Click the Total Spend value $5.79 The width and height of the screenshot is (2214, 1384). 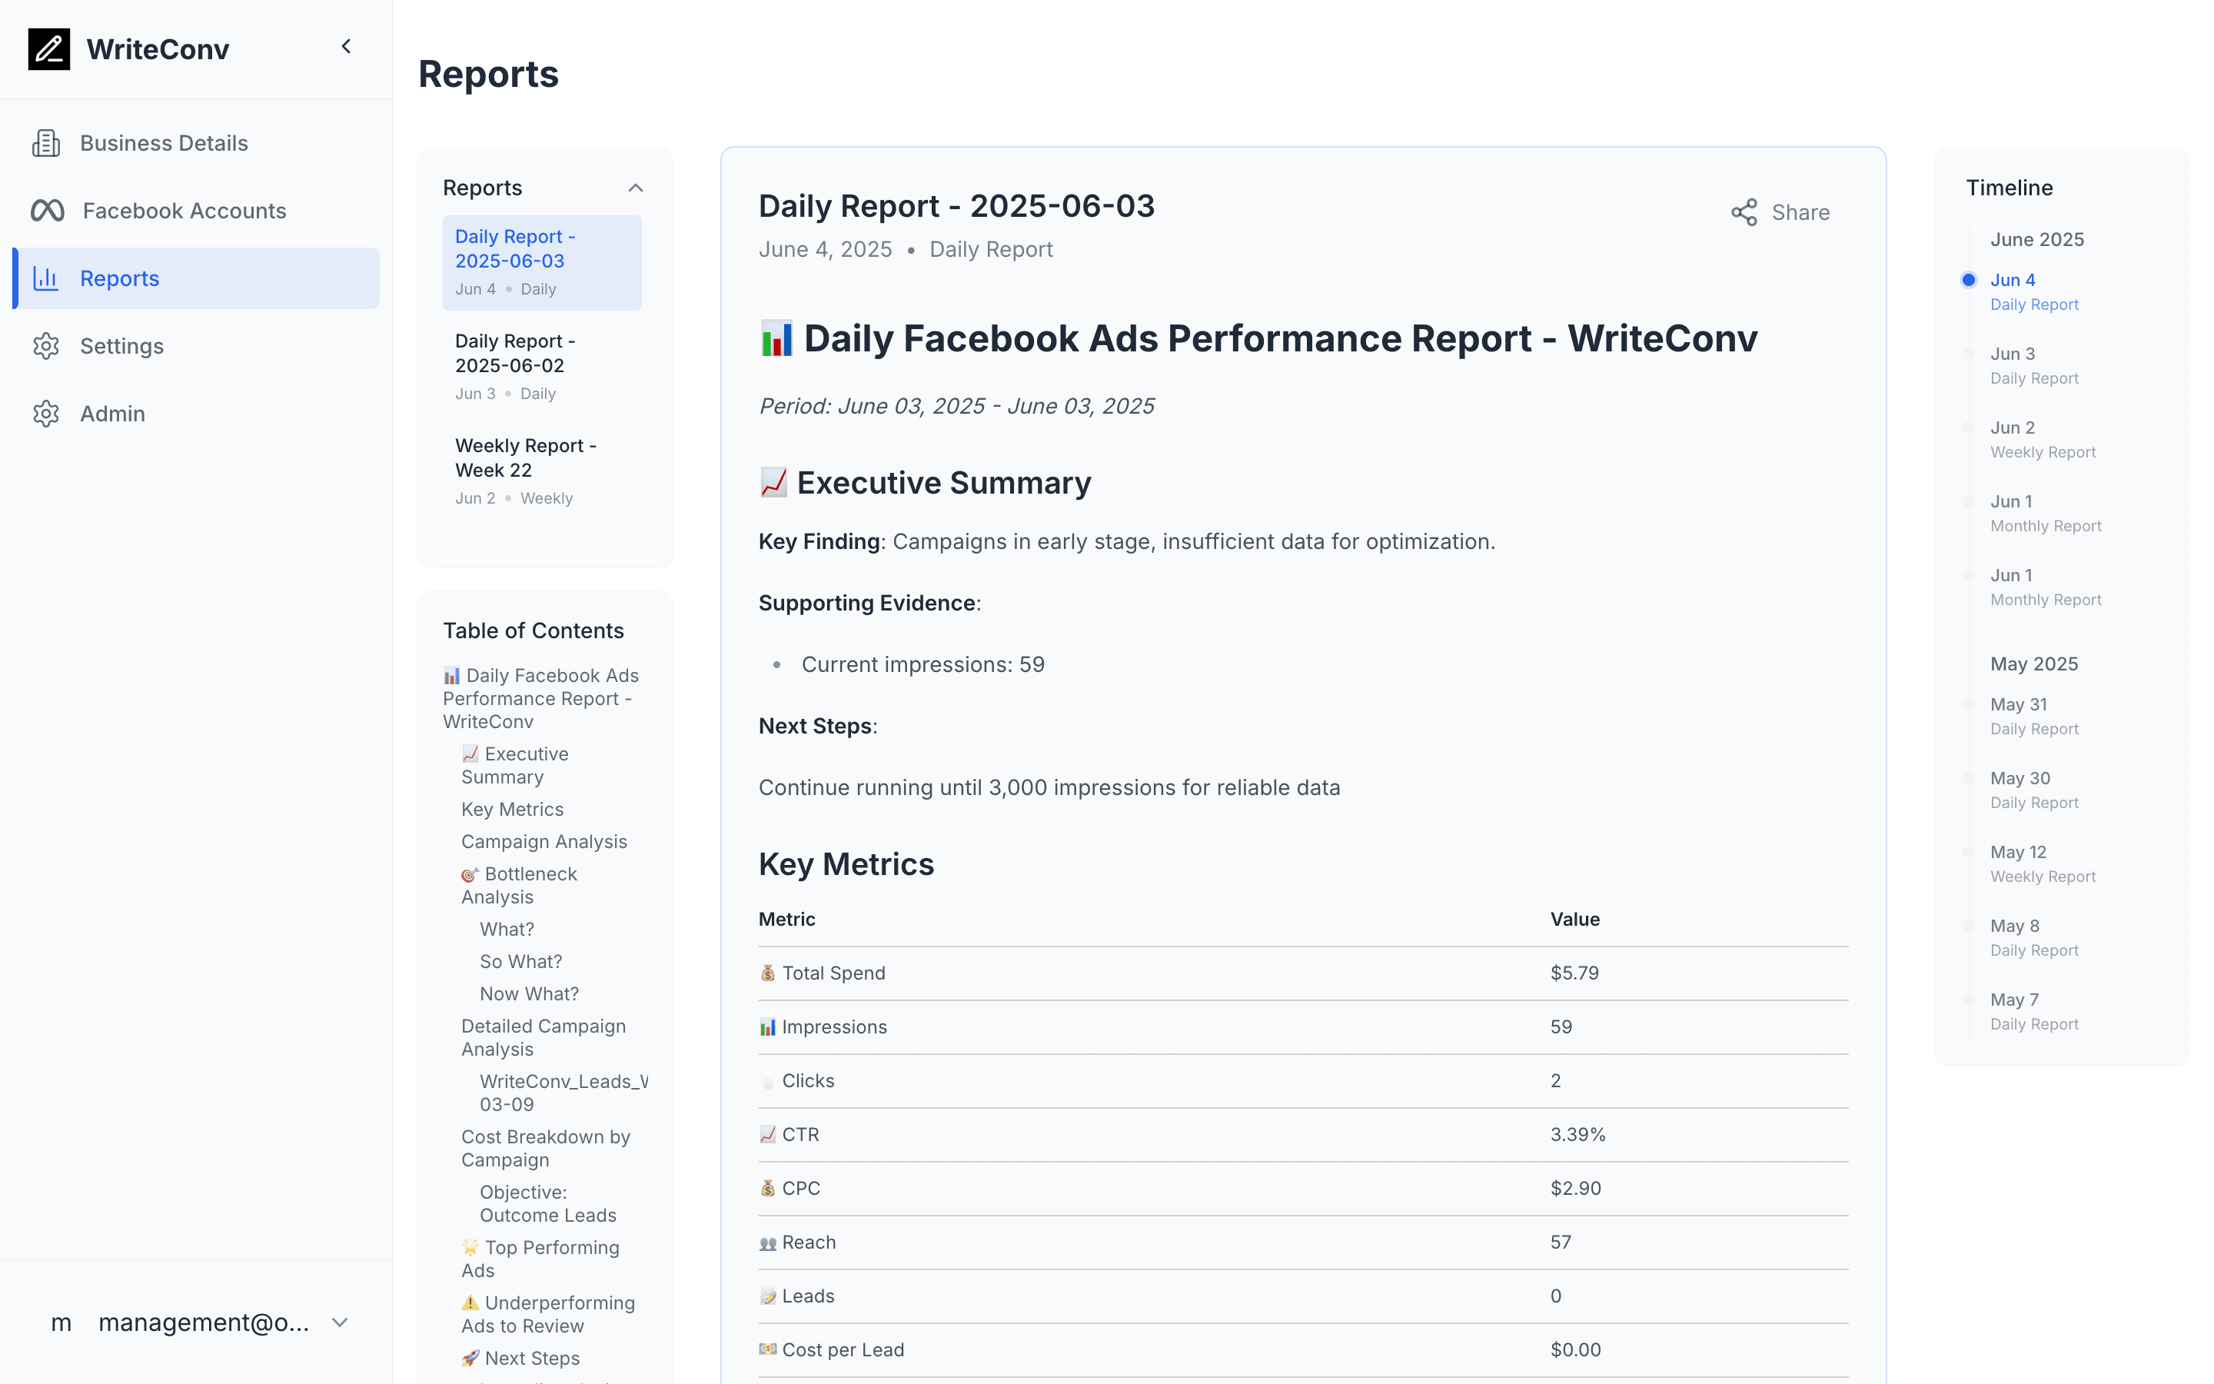pyautogui.click(x=1574, y=973)
